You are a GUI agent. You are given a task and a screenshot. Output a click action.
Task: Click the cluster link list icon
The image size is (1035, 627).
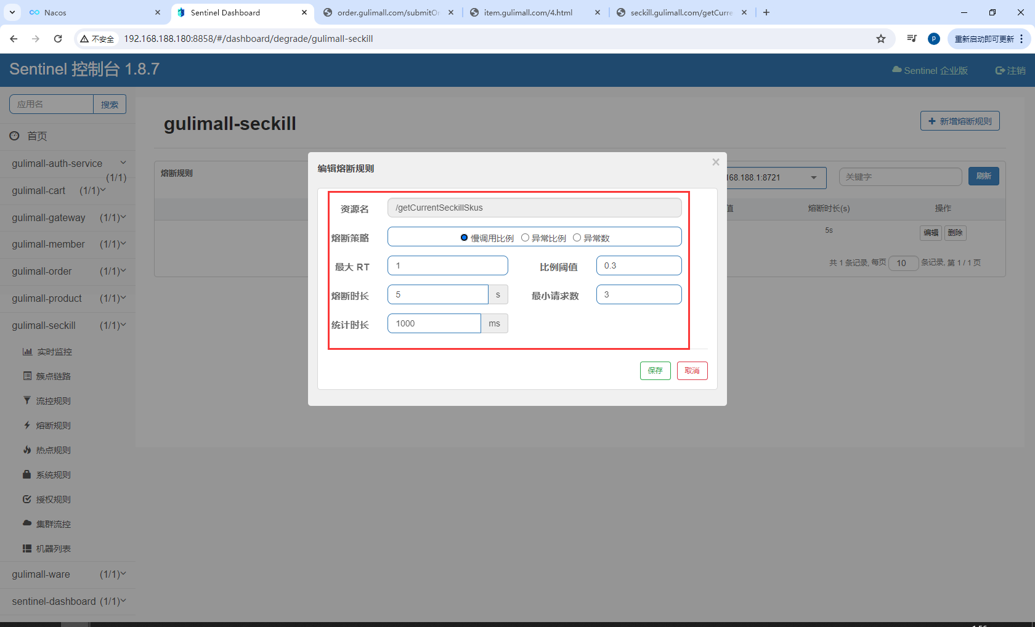click(x=27, y=376)
